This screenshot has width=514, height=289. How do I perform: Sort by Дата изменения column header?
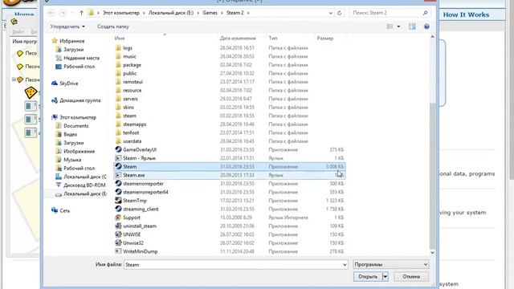pyautogui.click(x=238, y=39)
